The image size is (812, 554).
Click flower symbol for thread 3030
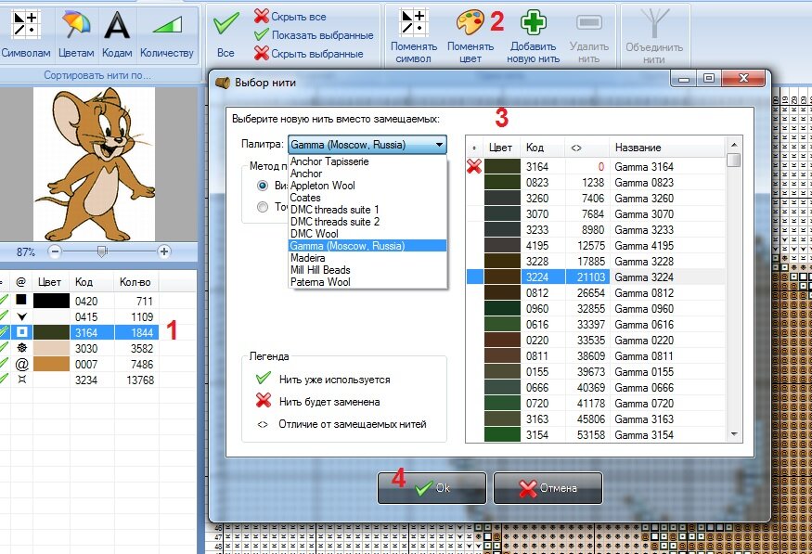pyautogui.click(x=21, y=348)
